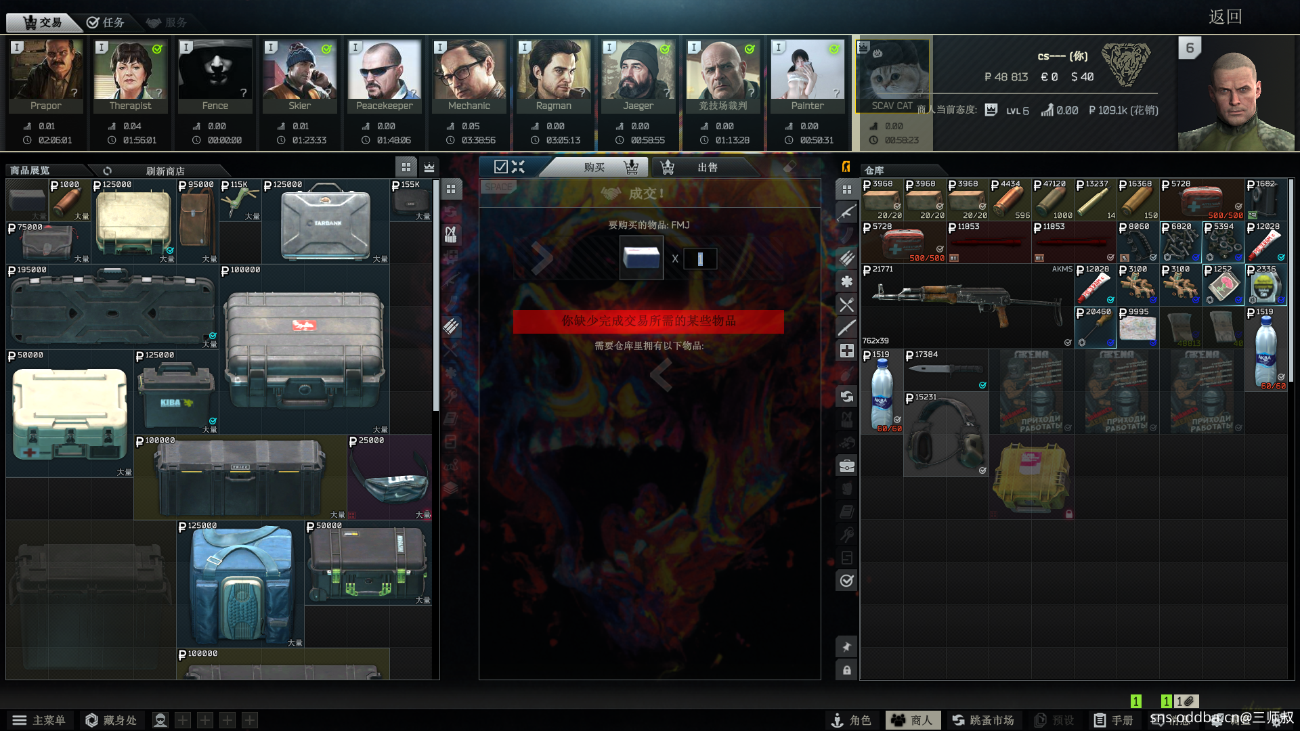Toggle the auto-fill checkbox in deal panel
This screenshot has width=1300, height=731.
click(x=501, y=167)
